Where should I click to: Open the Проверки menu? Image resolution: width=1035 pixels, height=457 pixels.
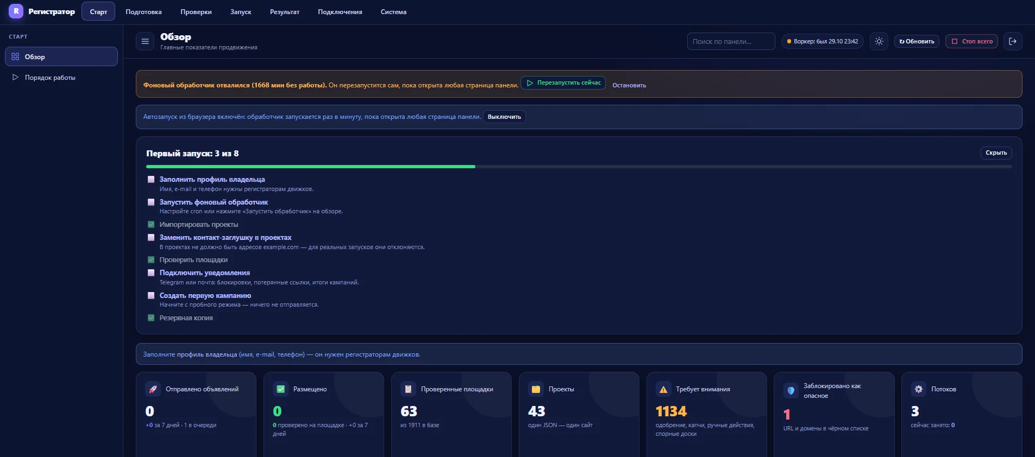pyautogui.click(x=196, y=11)
